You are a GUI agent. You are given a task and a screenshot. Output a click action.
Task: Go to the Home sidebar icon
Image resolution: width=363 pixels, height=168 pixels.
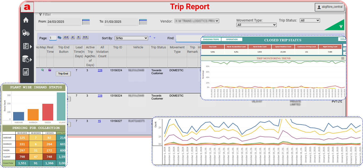pyautogui.click(x=26, y=20)
